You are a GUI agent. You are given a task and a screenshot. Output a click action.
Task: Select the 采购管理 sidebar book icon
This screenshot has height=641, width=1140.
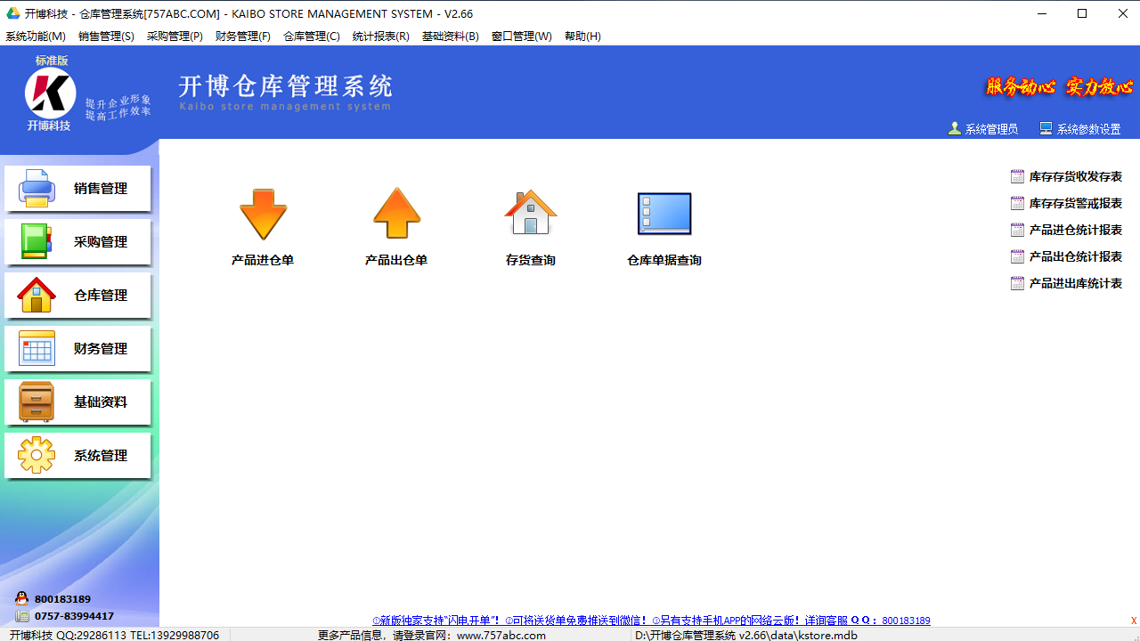[36, 241]
